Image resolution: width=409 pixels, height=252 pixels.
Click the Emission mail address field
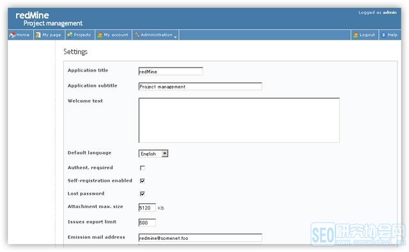point(200,238)
